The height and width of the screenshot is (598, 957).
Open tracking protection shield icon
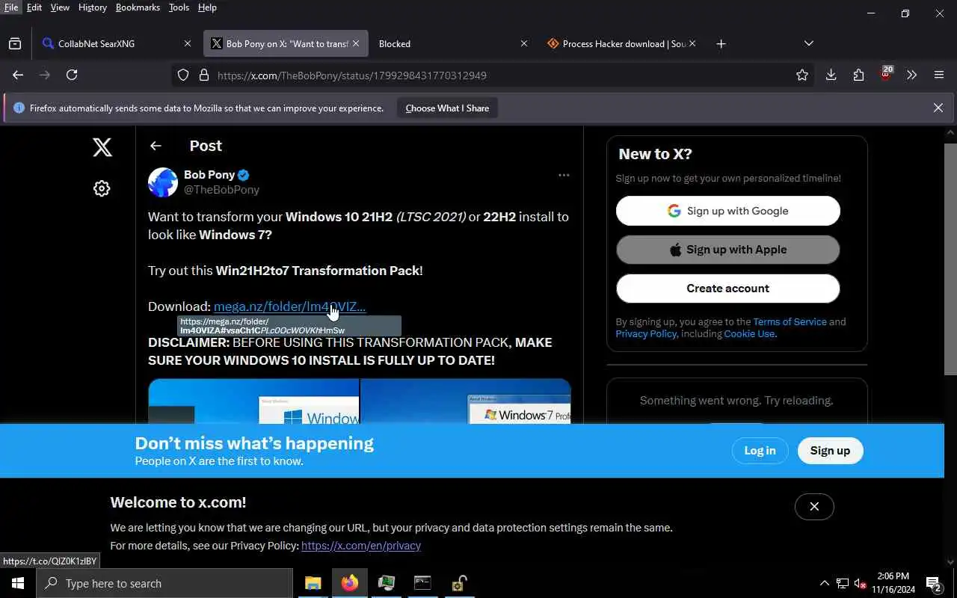183,75
